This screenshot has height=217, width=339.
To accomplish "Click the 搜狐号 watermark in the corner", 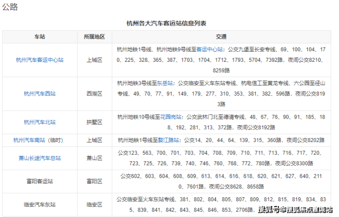I will [x=270, y=210].
